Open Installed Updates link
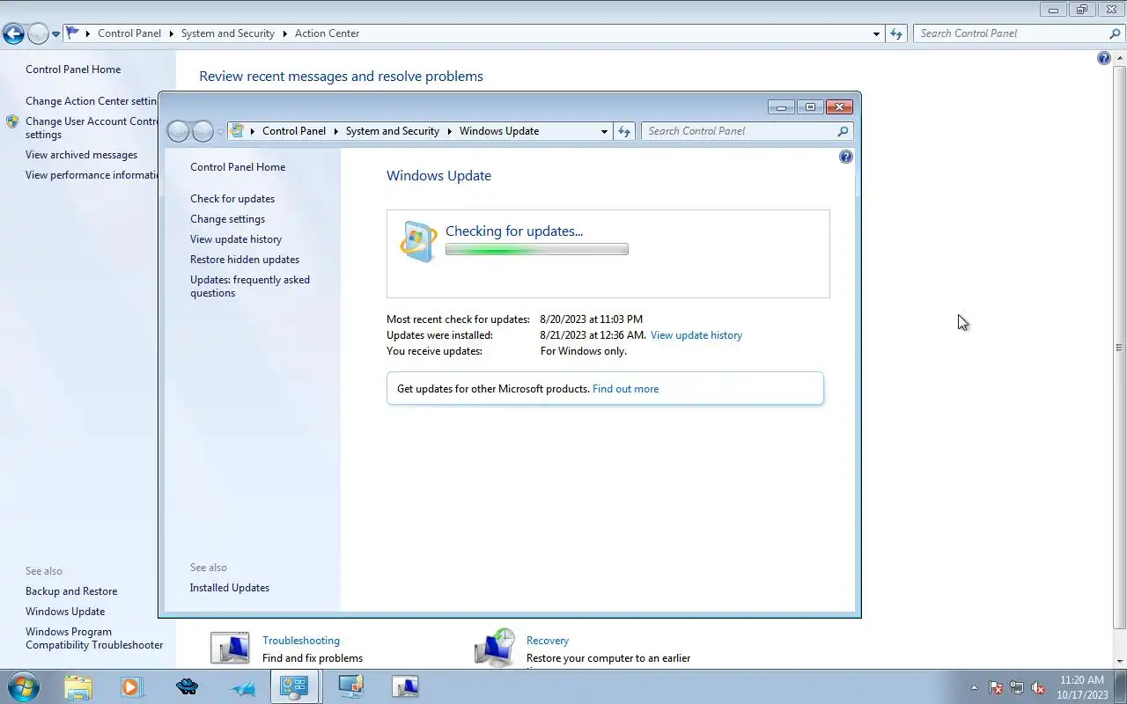This screenshot has height=704, width=1127. (230, 588)
